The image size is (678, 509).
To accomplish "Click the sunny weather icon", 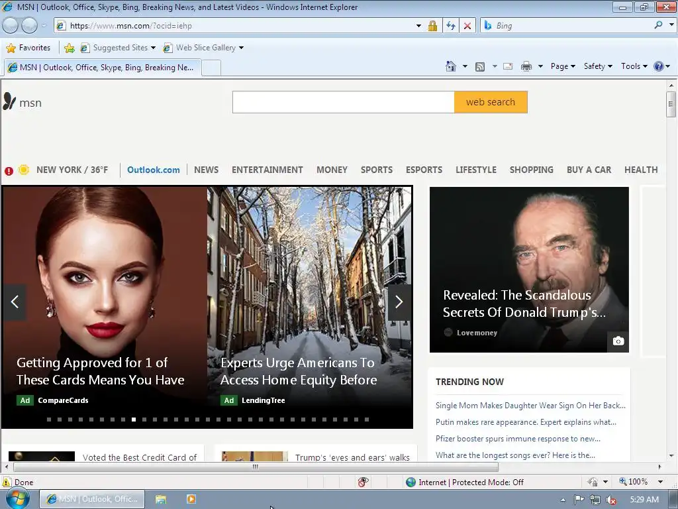I will (24, 170).
